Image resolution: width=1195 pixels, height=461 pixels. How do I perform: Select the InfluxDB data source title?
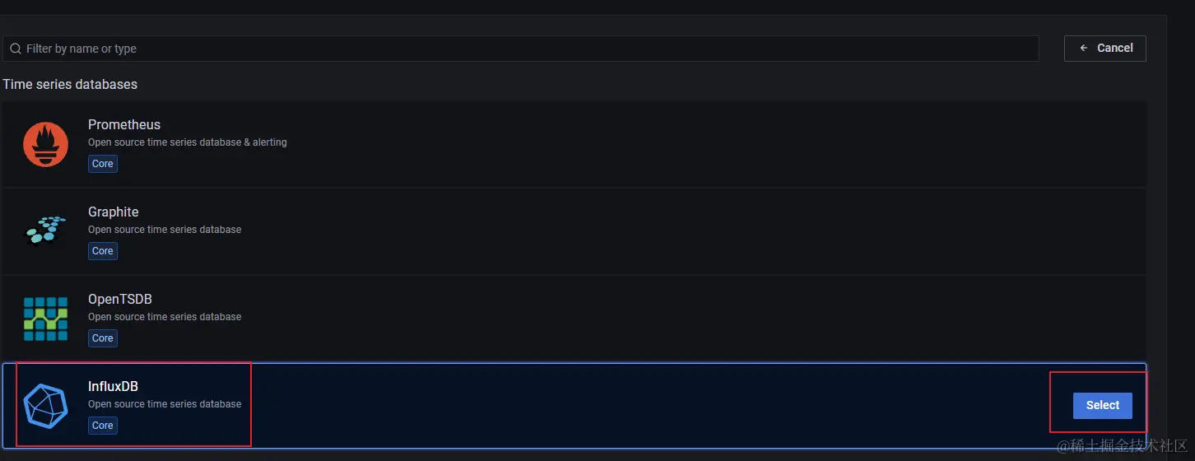(113, 386)
